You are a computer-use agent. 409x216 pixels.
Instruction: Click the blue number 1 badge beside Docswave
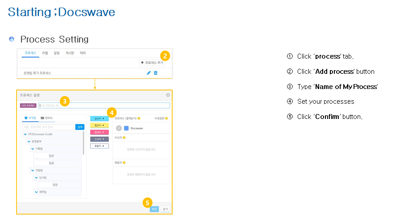pyautogui.click(x=126, y=128)
